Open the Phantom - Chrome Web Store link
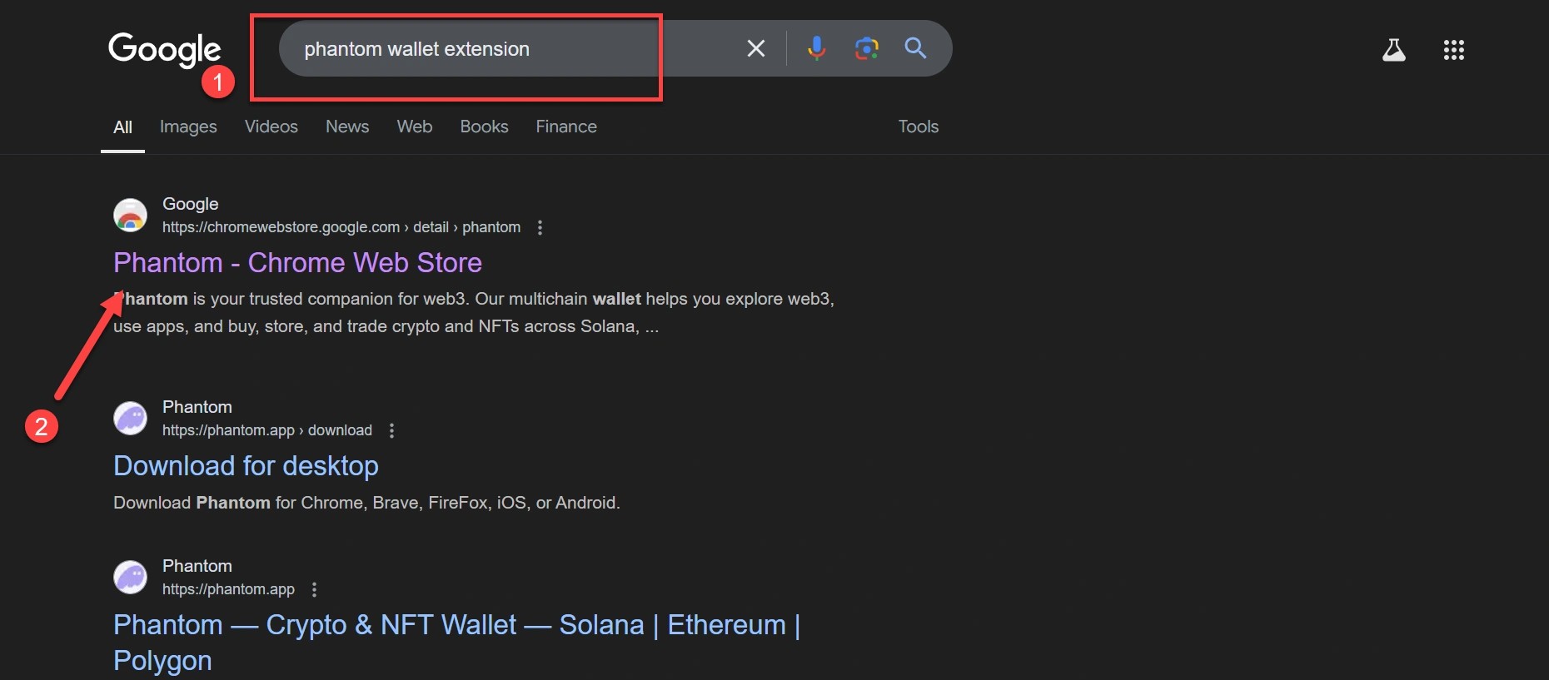 click(297, 263)
